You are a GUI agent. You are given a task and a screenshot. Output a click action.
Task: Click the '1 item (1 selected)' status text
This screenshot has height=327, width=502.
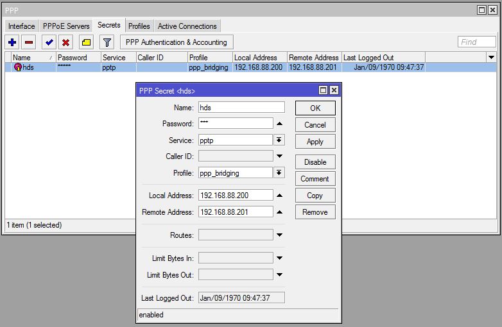point(34,225)
